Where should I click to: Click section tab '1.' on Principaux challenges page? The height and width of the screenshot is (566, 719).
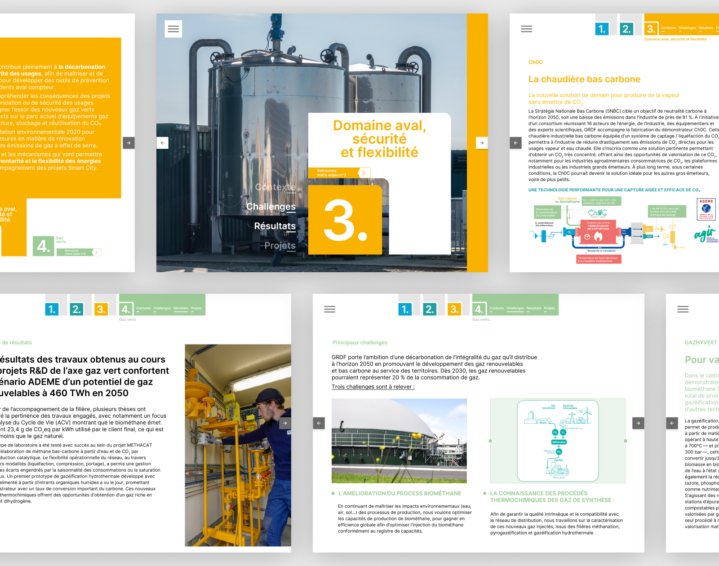tap(405, 309)
